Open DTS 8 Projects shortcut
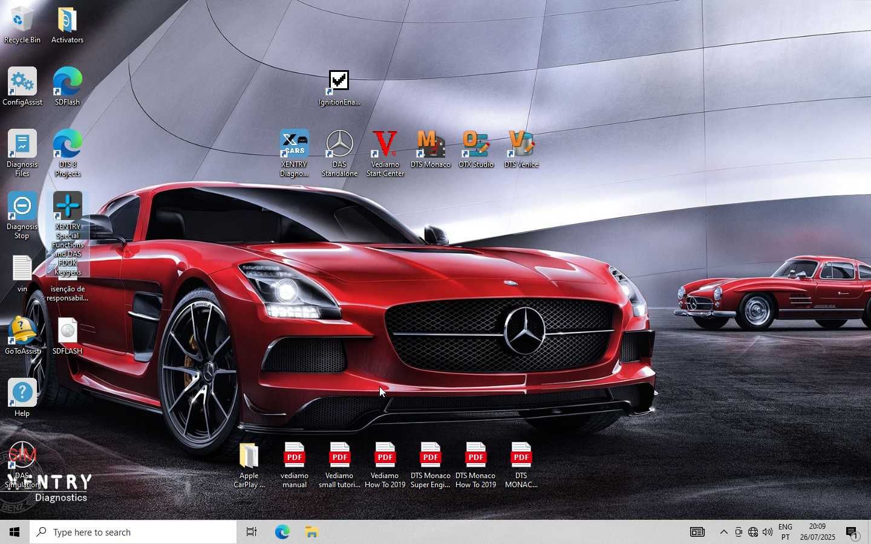Screen dimensions: 871x544 [x=67, y=154]
